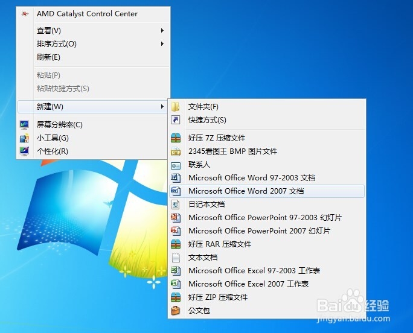Open the 排序方式(O) sort menu
The height and width of the screenshot is (333, 413).
click(x=93, y=43)
